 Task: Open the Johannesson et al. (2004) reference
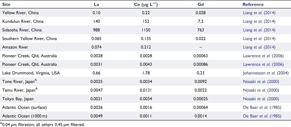coord(266,73)
